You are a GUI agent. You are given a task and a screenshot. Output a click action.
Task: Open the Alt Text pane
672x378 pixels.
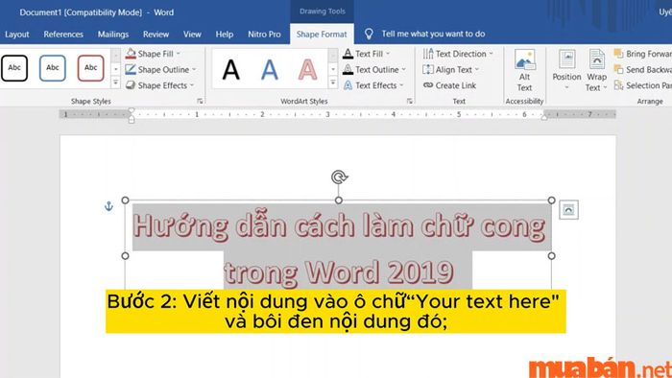pyautogui.click(x=524, y=71)
